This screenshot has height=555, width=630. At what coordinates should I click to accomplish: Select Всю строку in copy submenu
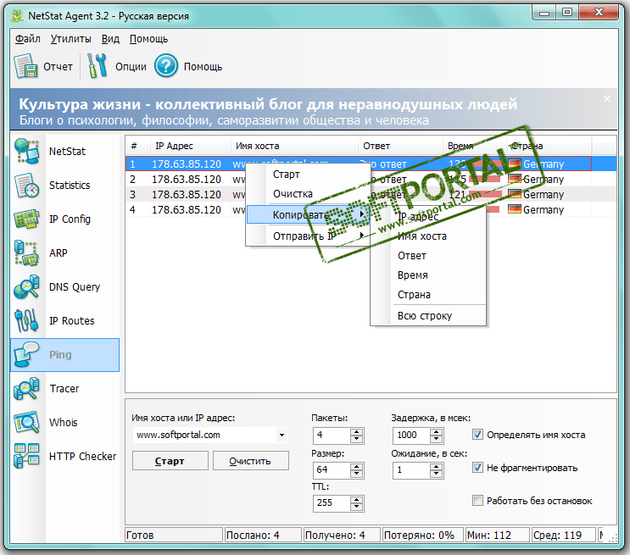(428, 316)
